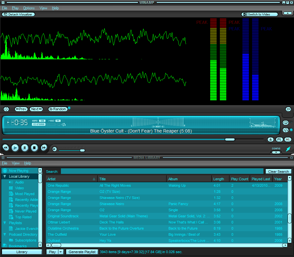Viewport: 294px width, 257px height.
Task: Open the Jackie Evancho playlist
Action: click(x=26, y=229)
